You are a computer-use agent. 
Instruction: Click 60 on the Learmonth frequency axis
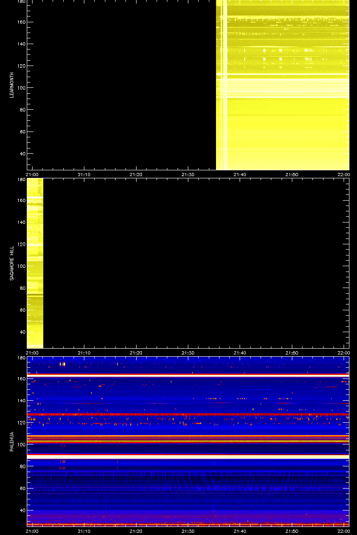[22, 132]
